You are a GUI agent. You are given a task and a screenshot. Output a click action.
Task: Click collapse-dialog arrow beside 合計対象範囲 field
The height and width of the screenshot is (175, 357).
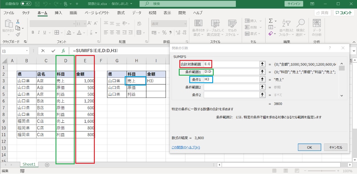(x=262, y=64)
